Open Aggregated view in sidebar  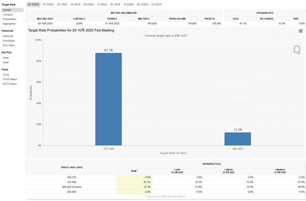9,24
